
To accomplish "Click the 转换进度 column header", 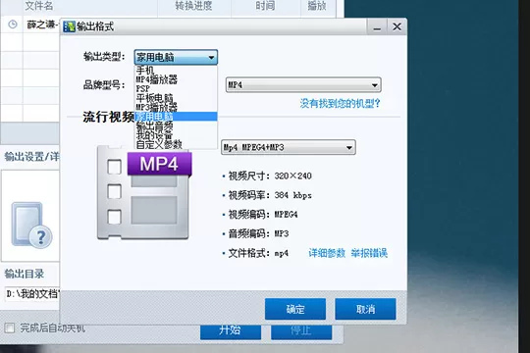I will click(x=193, y=6).
